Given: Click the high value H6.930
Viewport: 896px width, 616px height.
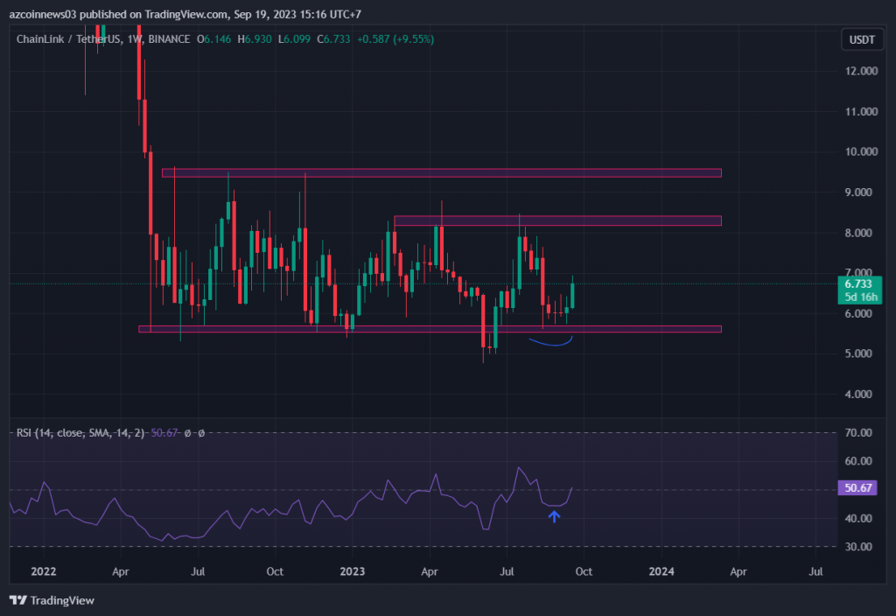Looking at the screenshot, I should tap(255, 38).
